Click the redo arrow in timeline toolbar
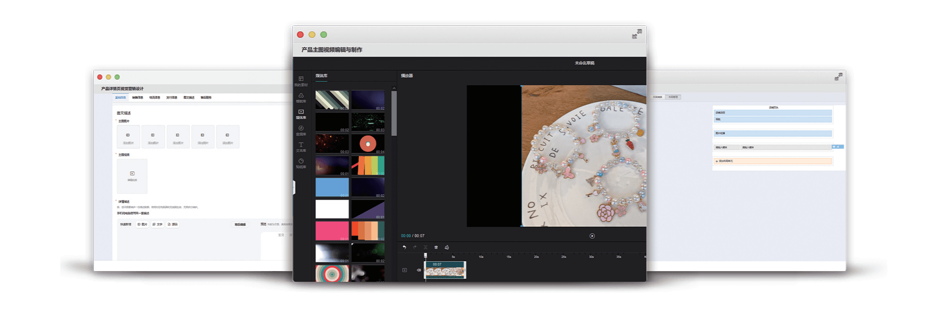Screen dimensions: 939x329 (415, 247)
